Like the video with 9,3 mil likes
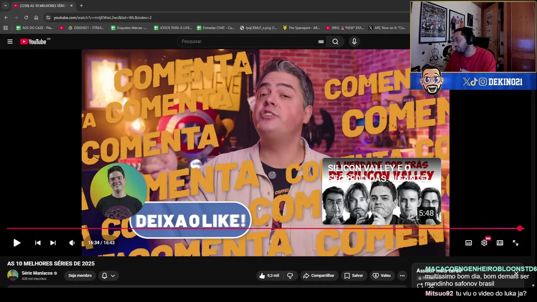The height and width of the screenshot is (302, 537). click(269, 276)
